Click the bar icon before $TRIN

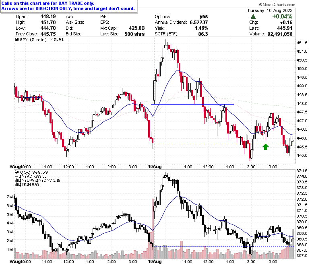[x=17, y=185]
